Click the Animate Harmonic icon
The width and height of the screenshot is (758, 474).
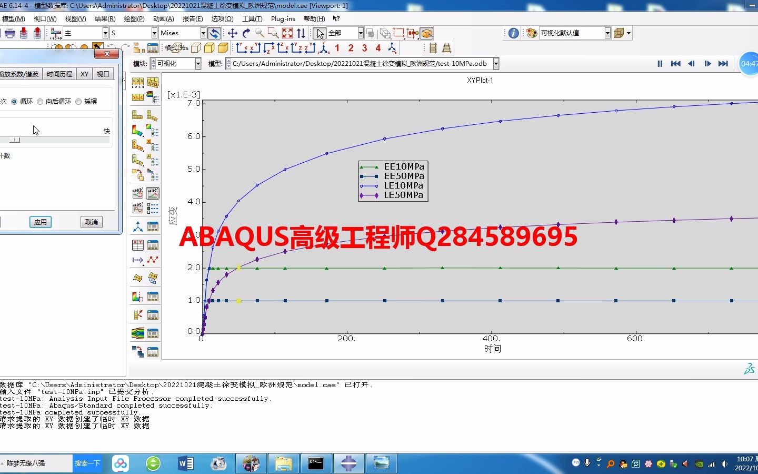pyautogui.click(x=137, y=209)
